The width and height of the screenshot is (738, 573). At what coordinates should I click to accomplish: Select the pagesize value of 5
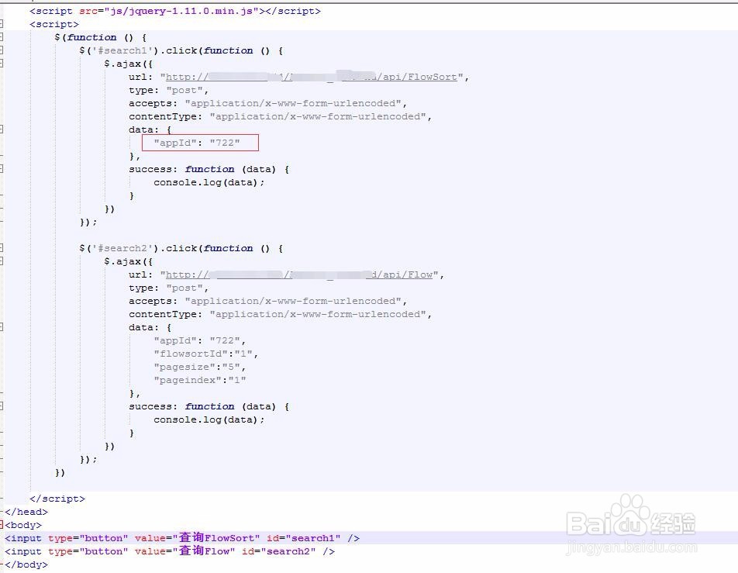point(229,367)
